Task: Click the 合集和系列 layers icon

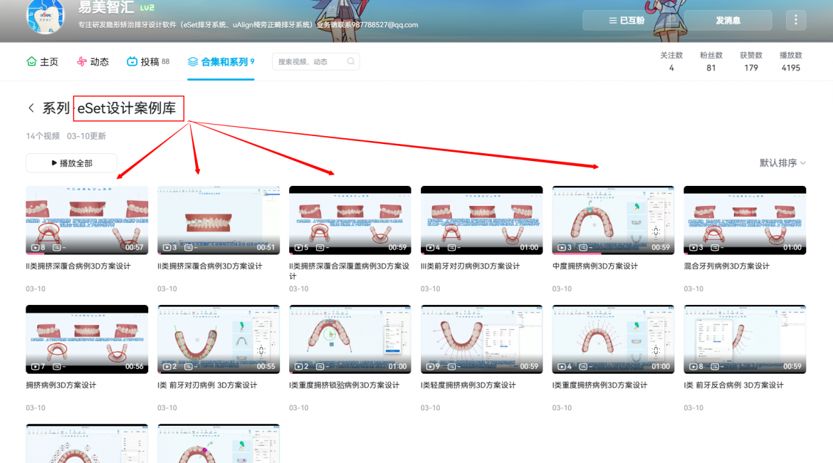Action: click(193, 62)
